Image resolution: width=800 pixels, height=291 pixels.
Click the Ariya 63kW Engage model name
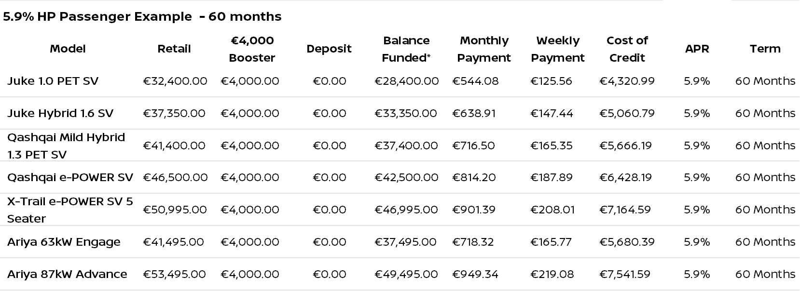coord(64,242)
